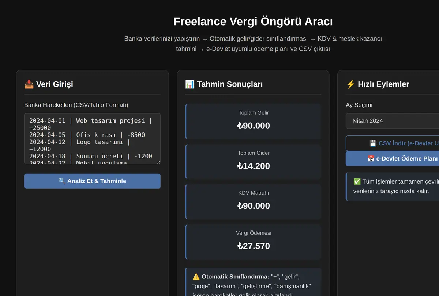Click the Hızlı Eylemler panel heading
439x296 pixels.
coord(378,84)
